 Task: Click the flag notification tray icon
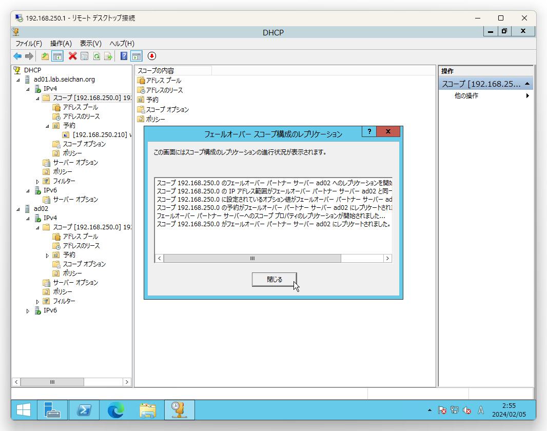pos(442,410)
